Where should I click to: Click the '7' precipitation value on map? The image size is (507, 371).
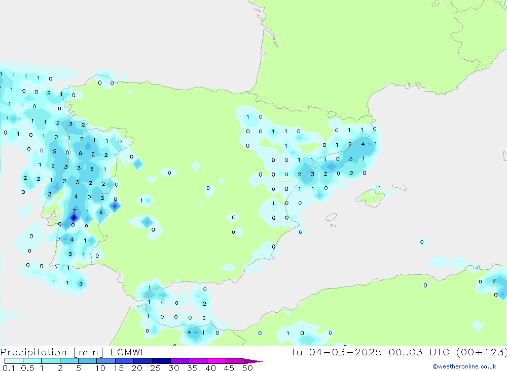(75, 211)
